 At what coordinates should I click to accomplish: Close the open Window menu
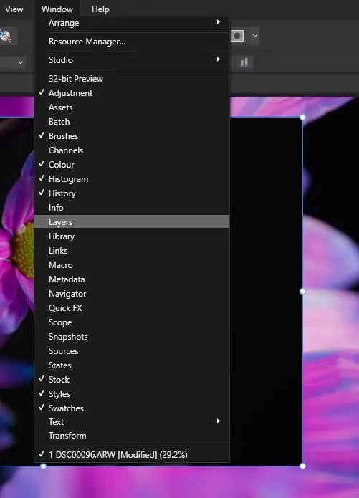pos(57,9)
